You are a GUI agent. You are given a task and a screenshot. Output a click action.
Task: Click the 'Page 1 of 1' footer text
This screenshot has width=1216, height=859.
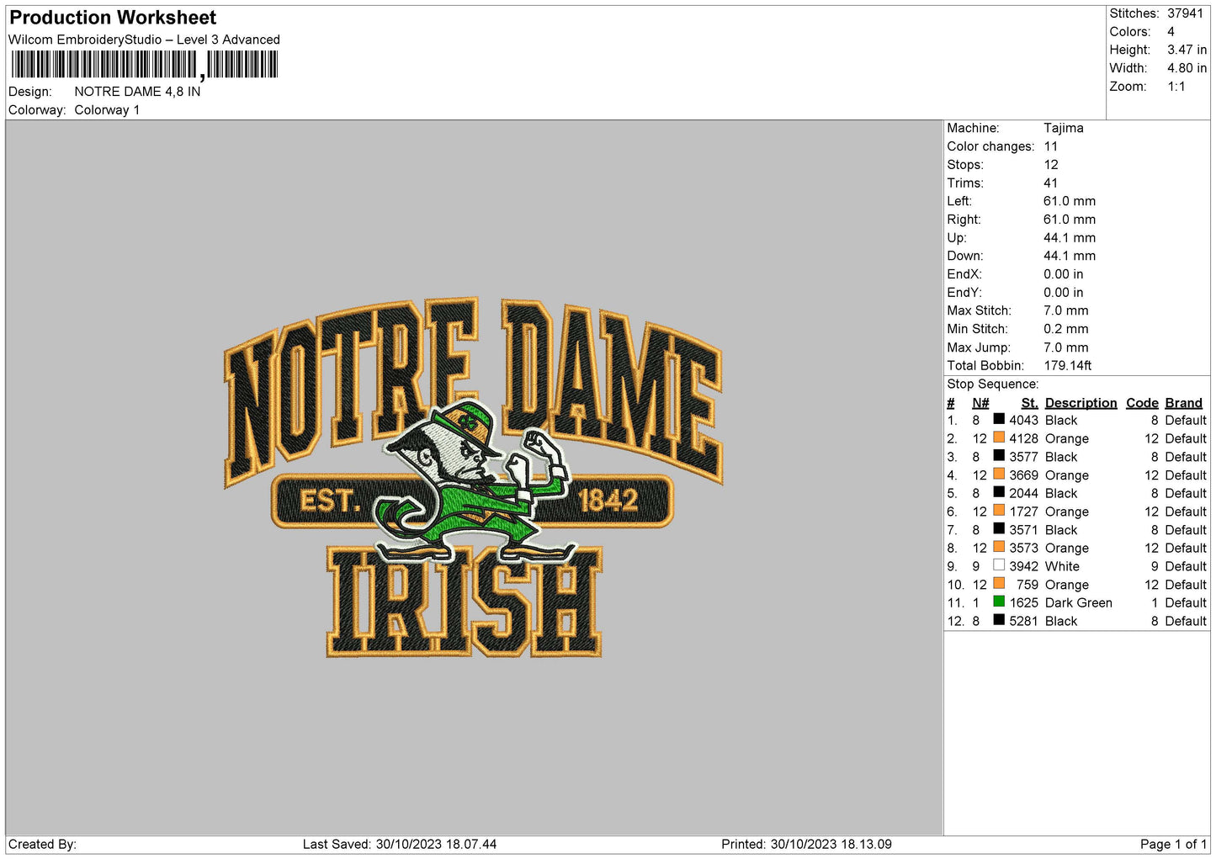1173,844
